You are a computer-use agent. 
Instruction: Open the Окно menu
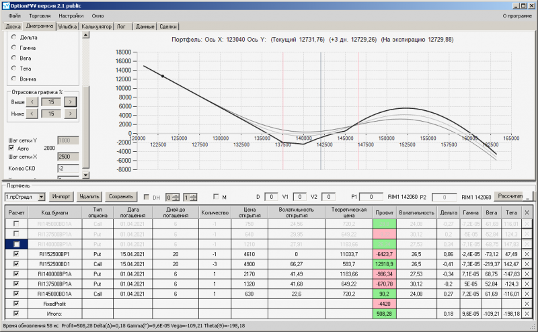click(x=98, y=15)
